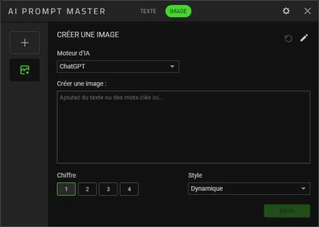Close the AI Prompt Master window
This screenshot has width=319, height=227.
[307, 11]
